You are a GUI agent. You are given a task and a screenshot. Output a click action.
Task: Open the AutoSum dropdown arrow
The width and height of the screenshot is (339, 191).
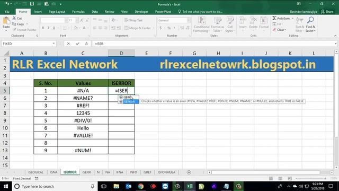click(x=293, y=19)
